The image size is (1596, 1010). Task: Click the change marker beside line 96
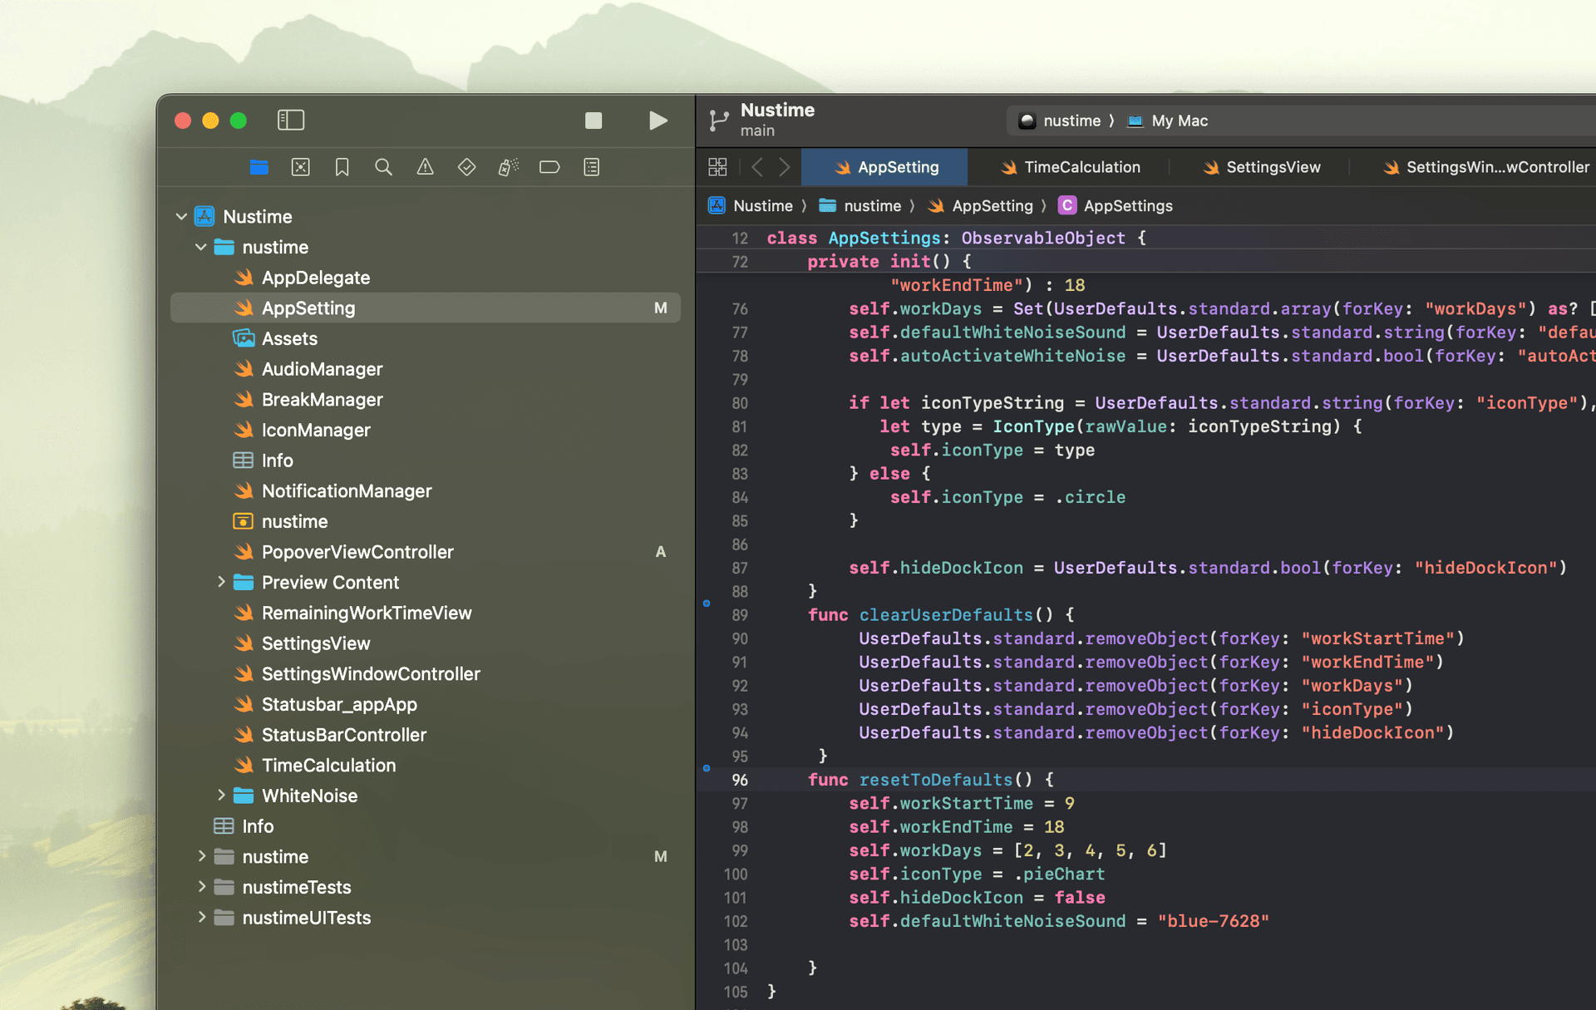pos(707,768)
